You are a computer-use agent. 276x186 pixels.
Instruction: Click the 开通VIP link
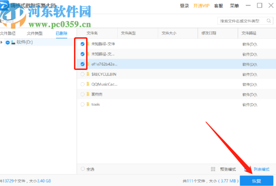coord(202,6)
